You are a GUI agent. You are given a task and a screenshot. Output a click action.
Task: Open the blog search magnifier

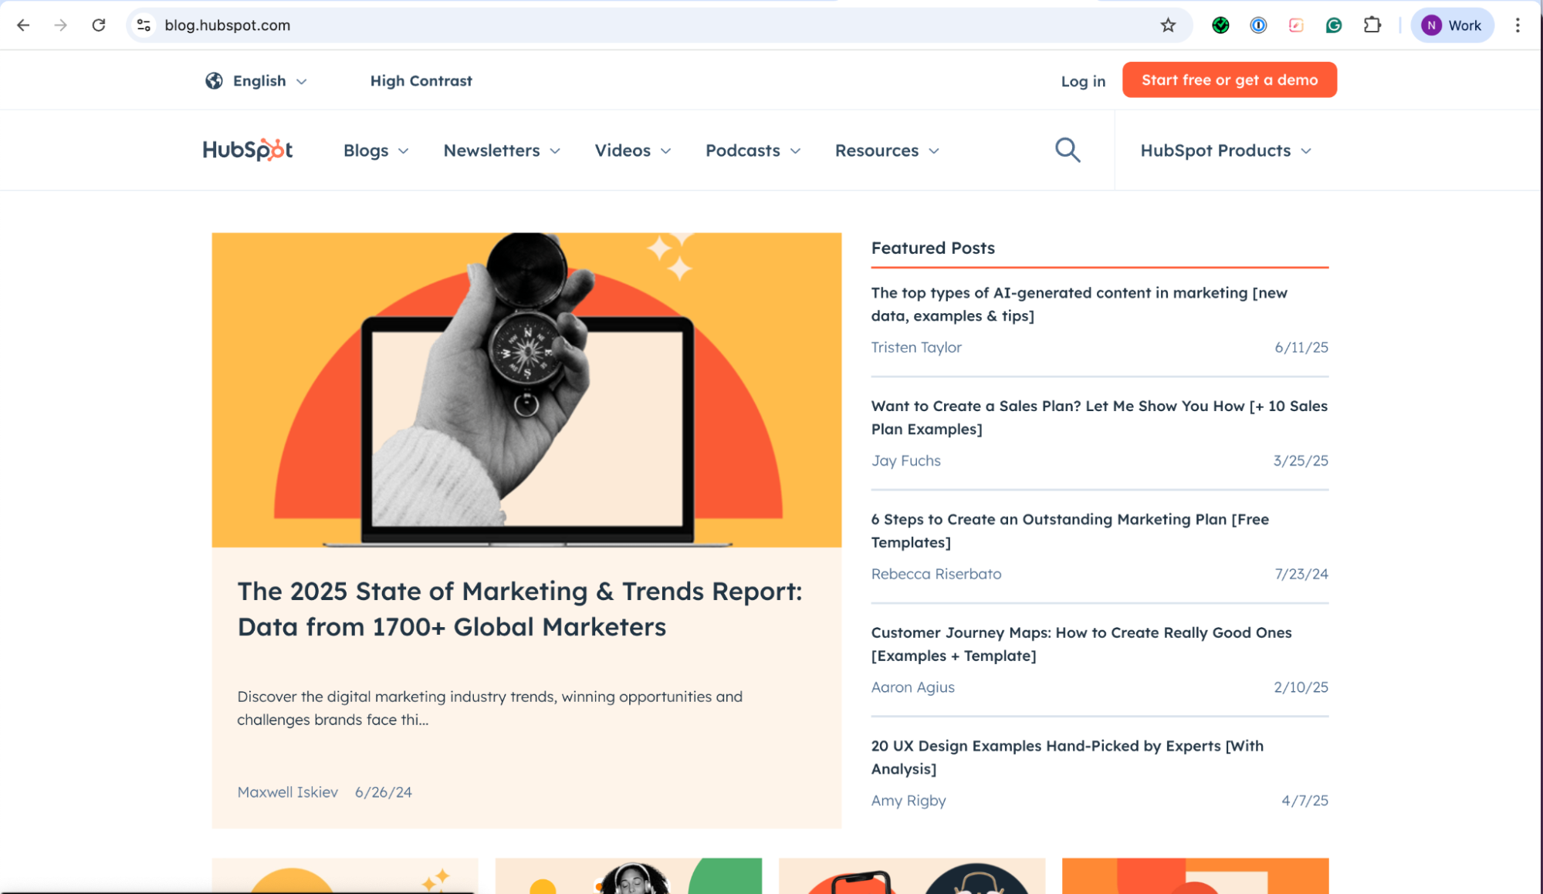pyautogui.click(x=1068, y=150)
